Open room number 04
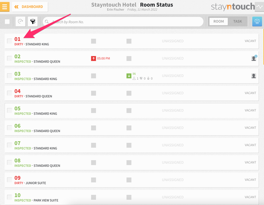Viewport: 264px width, 205px height. point(17,91)
